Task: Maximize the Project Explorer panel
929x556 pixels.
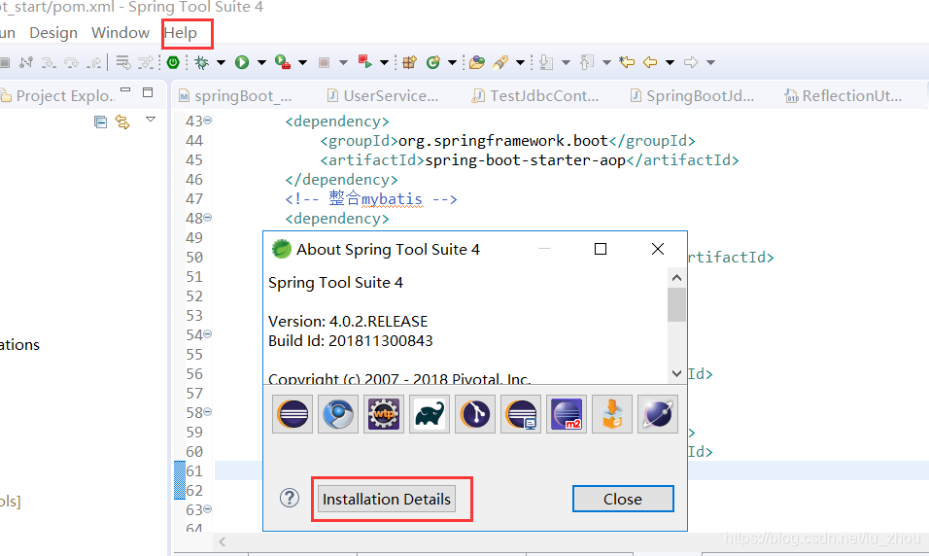Action: click(148, 92)
